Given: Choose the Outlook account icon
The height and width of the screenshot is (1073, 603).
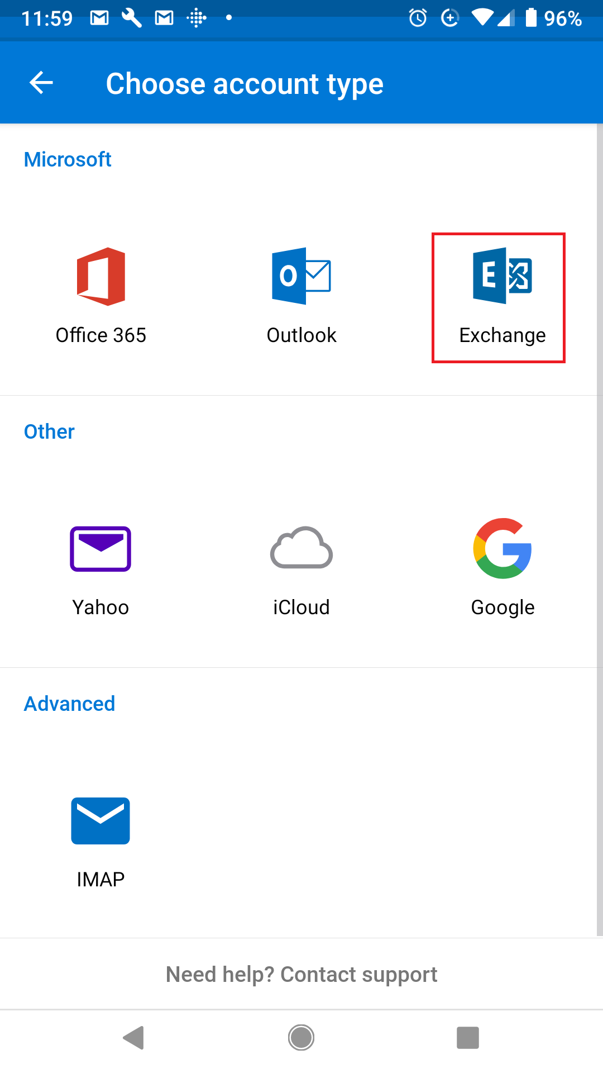Looking at the screenshot, I should click(301, 276).
